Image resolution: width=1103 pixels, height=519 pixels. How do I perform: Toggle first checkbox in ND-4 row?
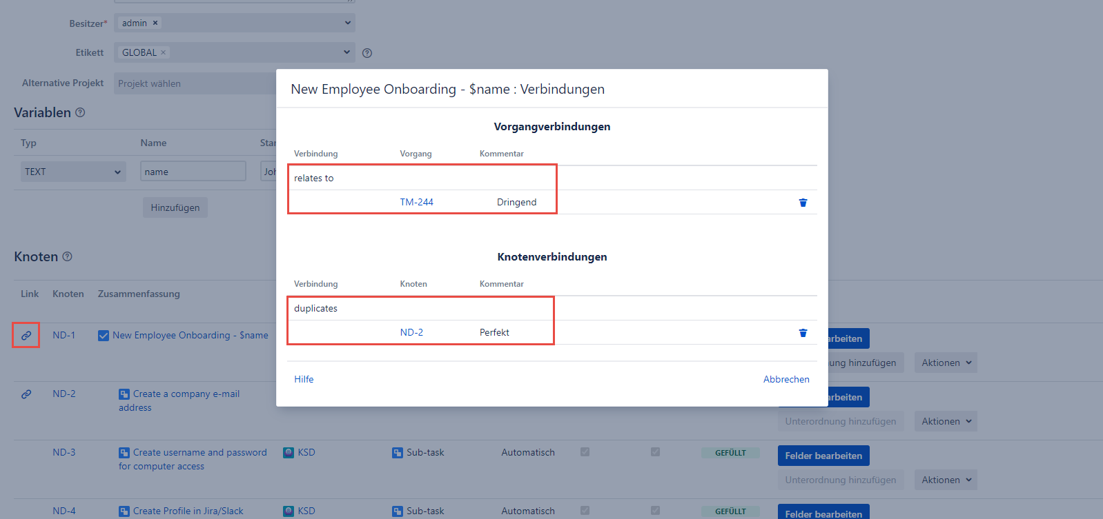(585, 511)
